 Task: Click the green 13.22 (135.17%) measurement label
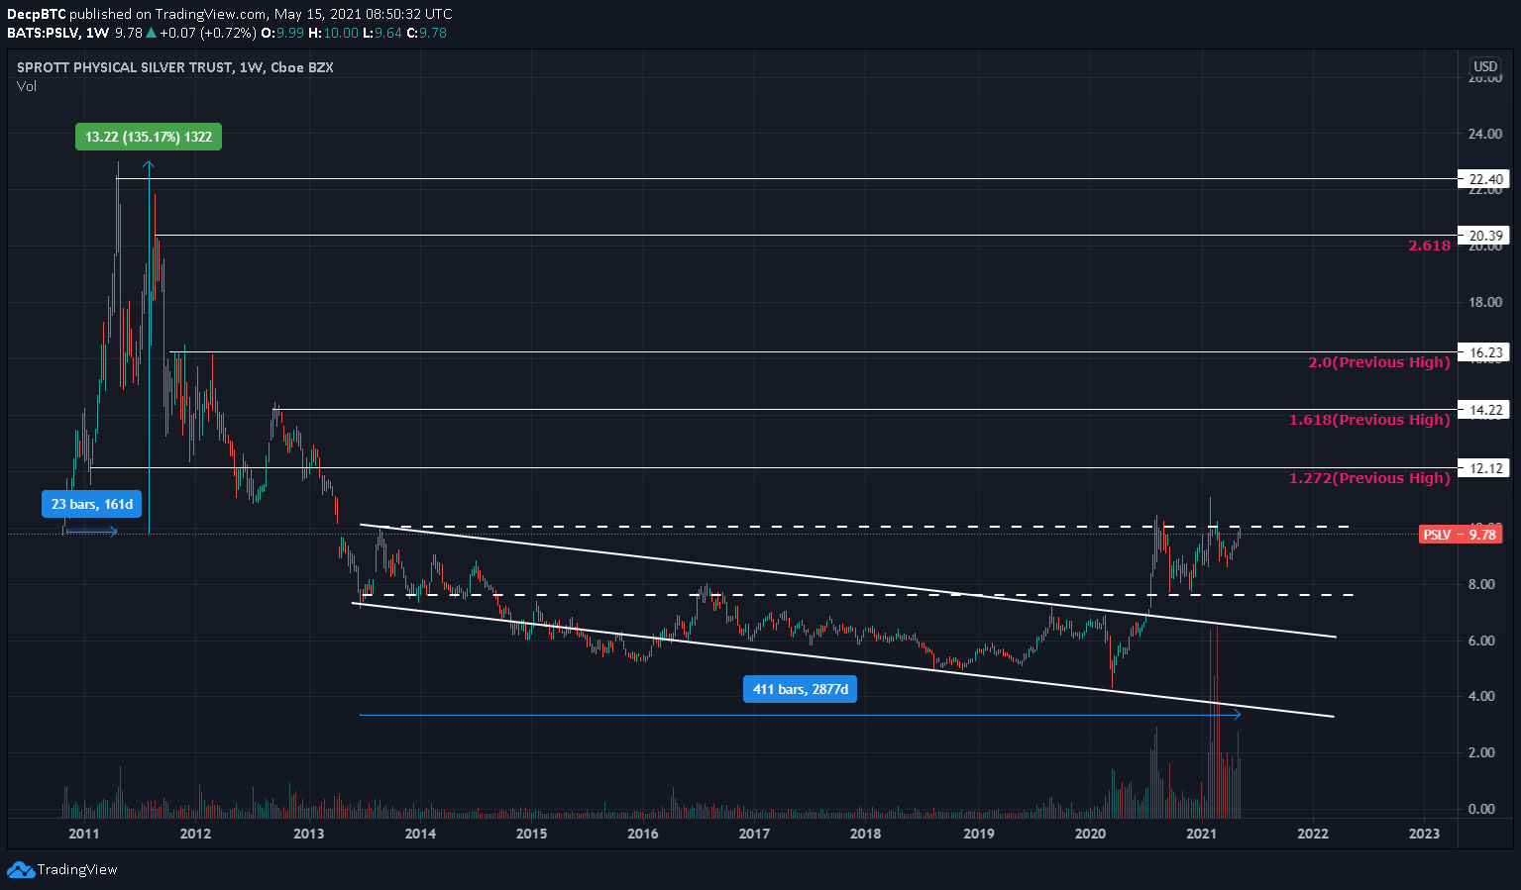coord(149,137)
